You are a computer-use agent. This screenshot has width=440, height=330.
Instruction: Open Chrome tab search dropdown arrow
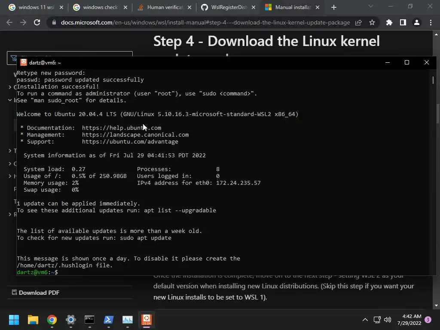tap(371, 6)
